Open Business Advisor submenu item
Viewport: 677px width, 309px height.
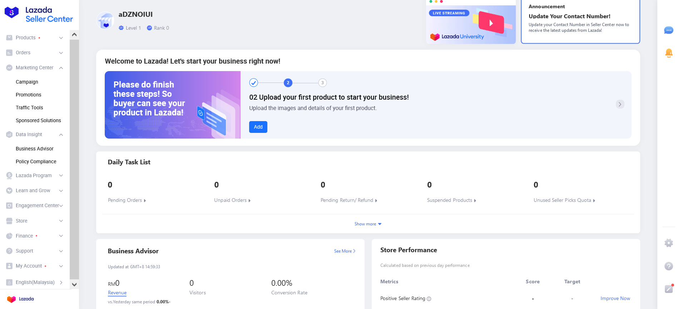[x=35, y=149]
